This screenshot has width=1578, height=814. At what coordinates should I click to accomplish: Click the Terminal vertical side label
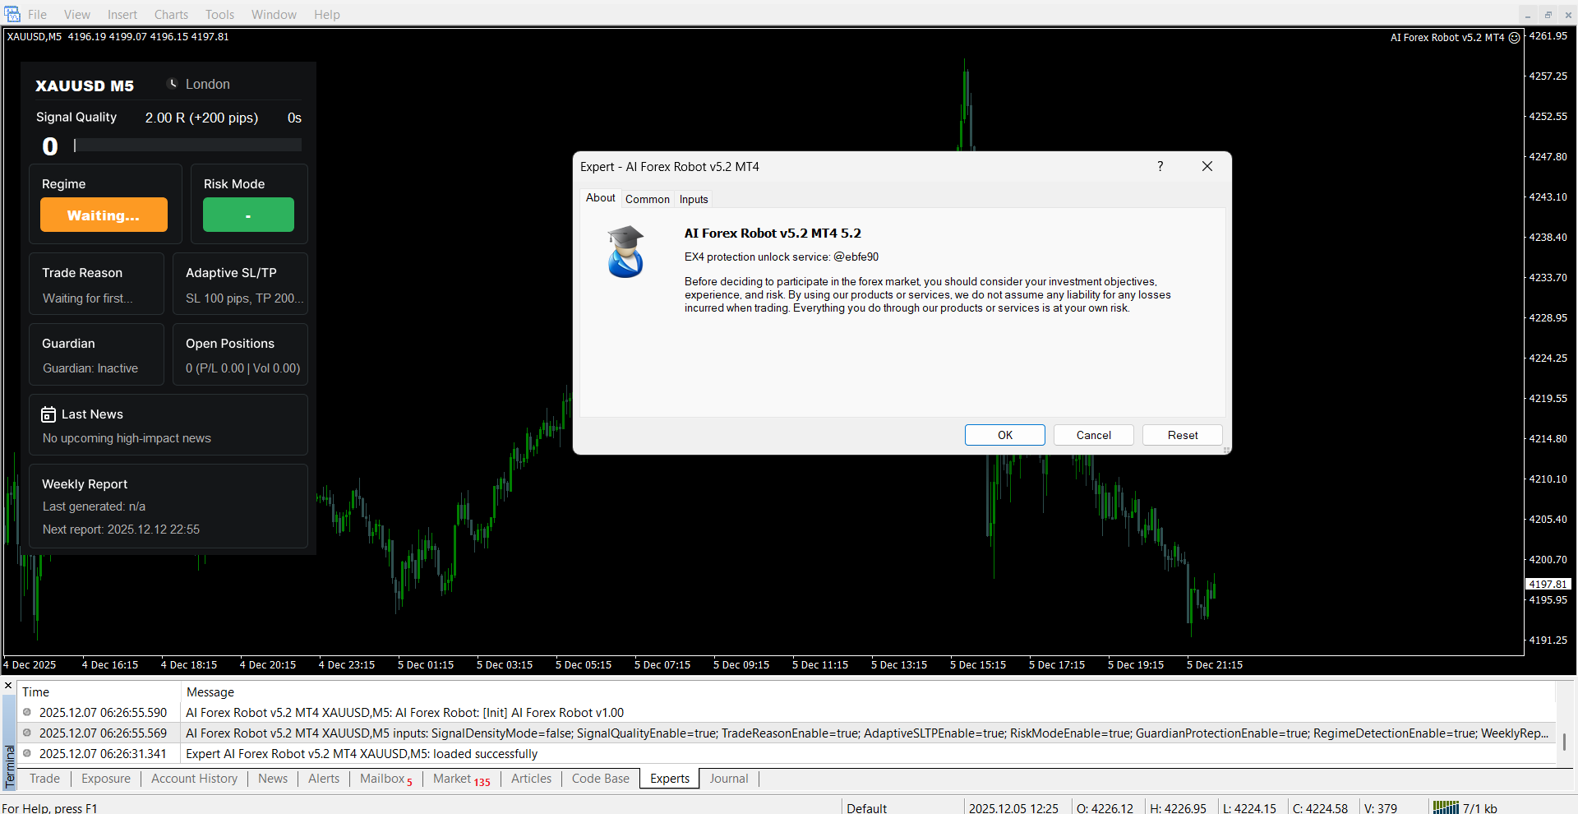click(10, 766)
